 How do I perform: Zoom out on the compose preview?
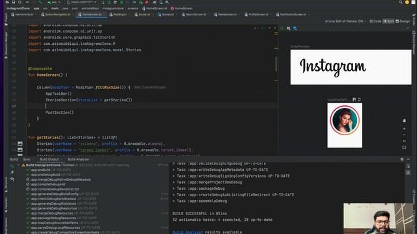[404, 135]
